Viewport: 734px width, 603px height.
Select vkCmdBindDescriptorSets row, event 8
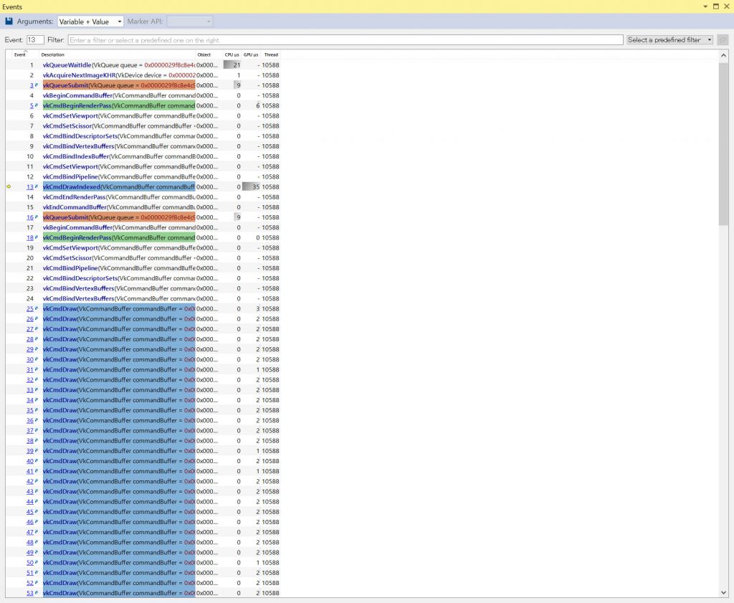point(143,136)
